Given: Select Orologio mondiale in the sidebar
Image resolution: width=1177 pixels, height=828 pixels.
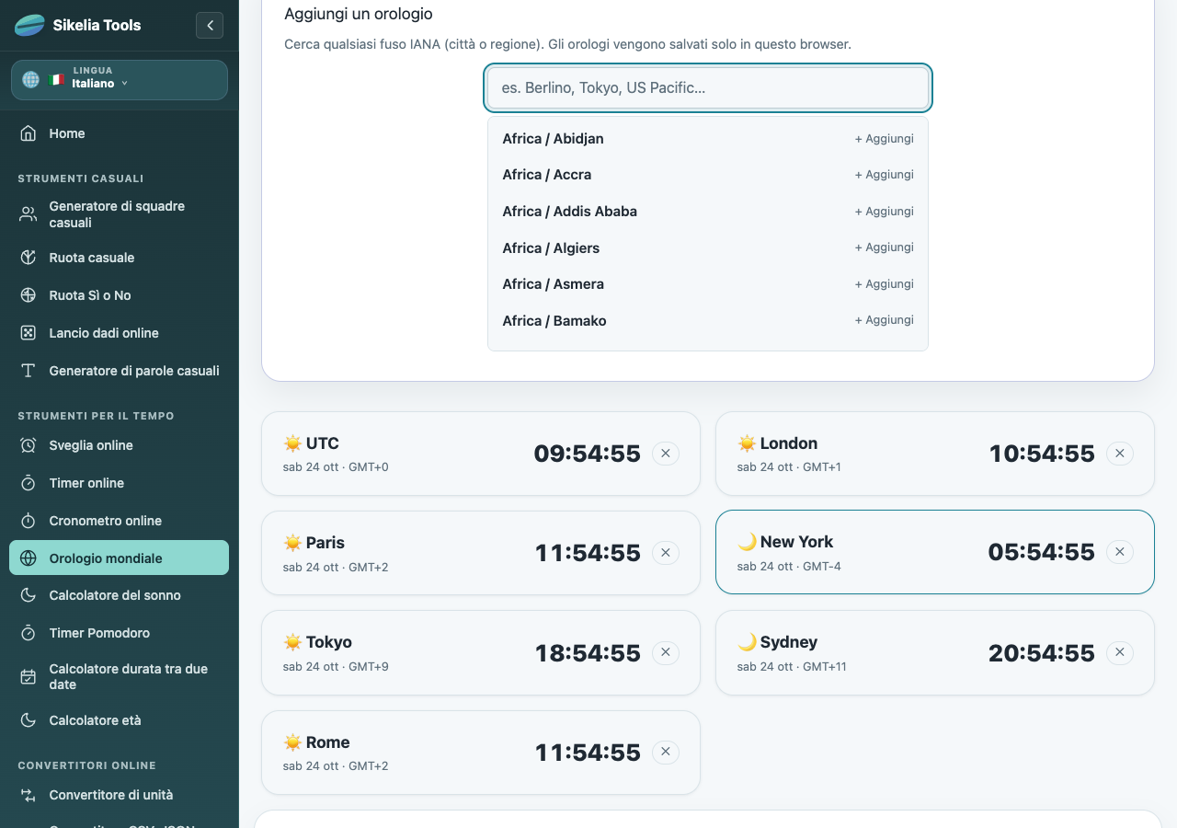Looking at the screenshot, I should 120,558.
